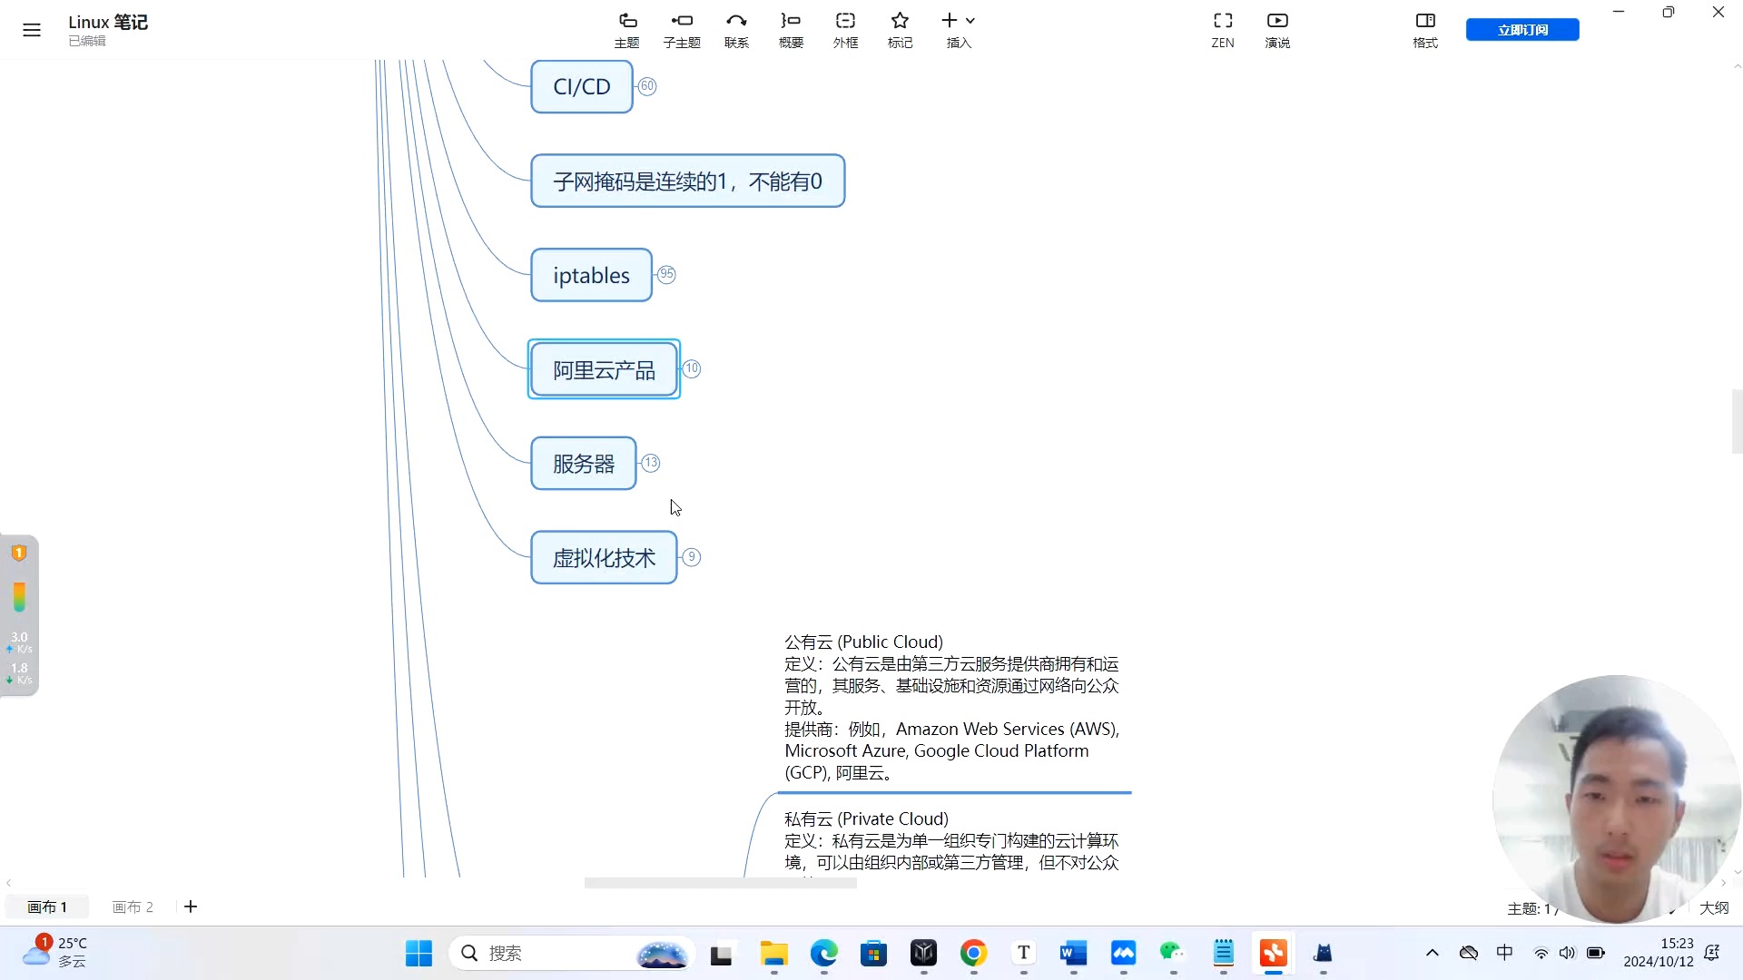Open the 插入 insert dropdown

[959, 30]
